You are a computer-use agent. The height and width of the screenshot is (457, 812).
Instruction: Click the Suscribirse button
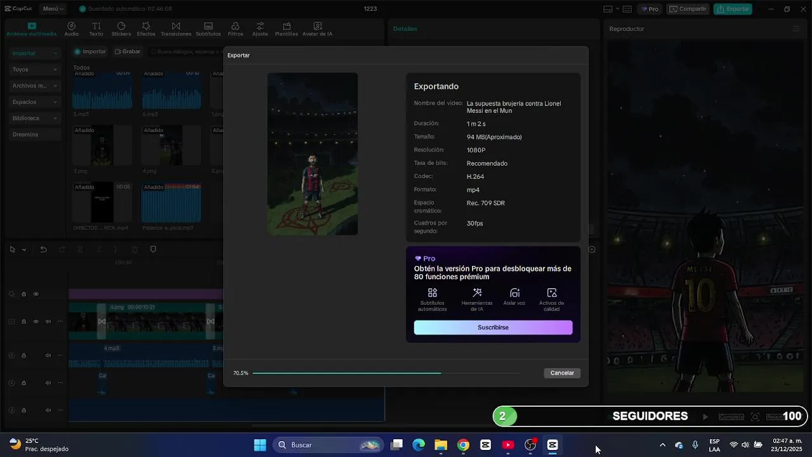point(493,328)
